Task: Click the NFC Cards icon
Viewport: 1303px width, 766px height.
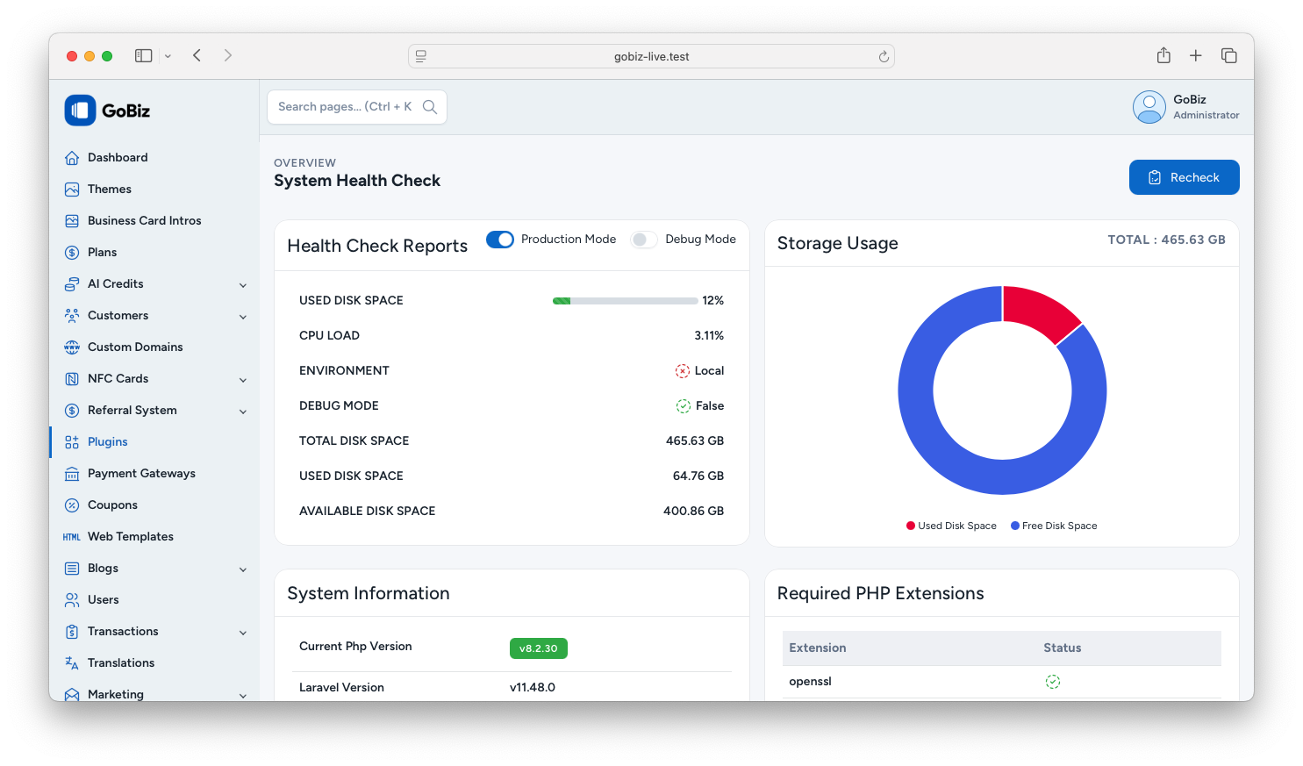Action: click(72, 379)
